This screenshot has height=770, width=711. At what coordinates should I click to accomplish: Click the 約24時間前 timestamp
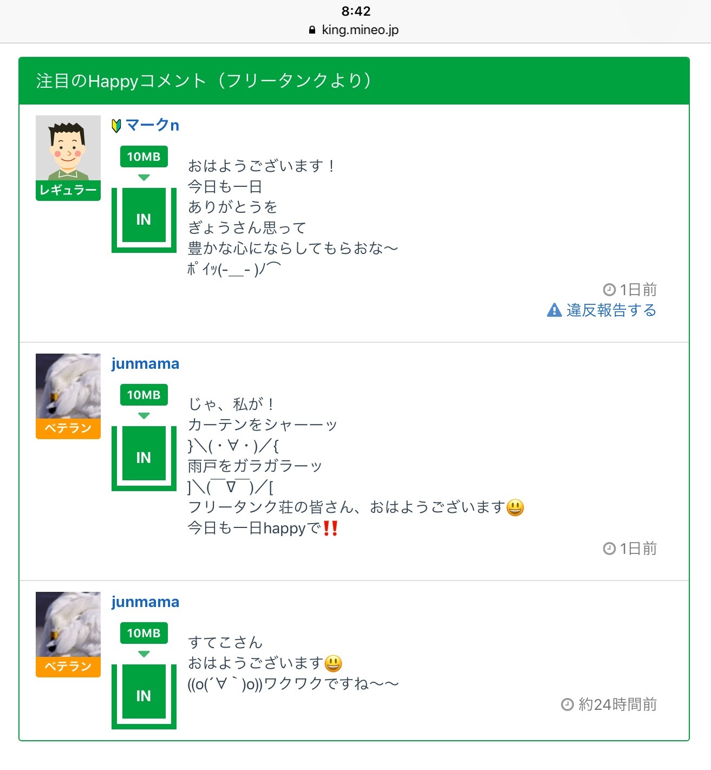point(617,704)
